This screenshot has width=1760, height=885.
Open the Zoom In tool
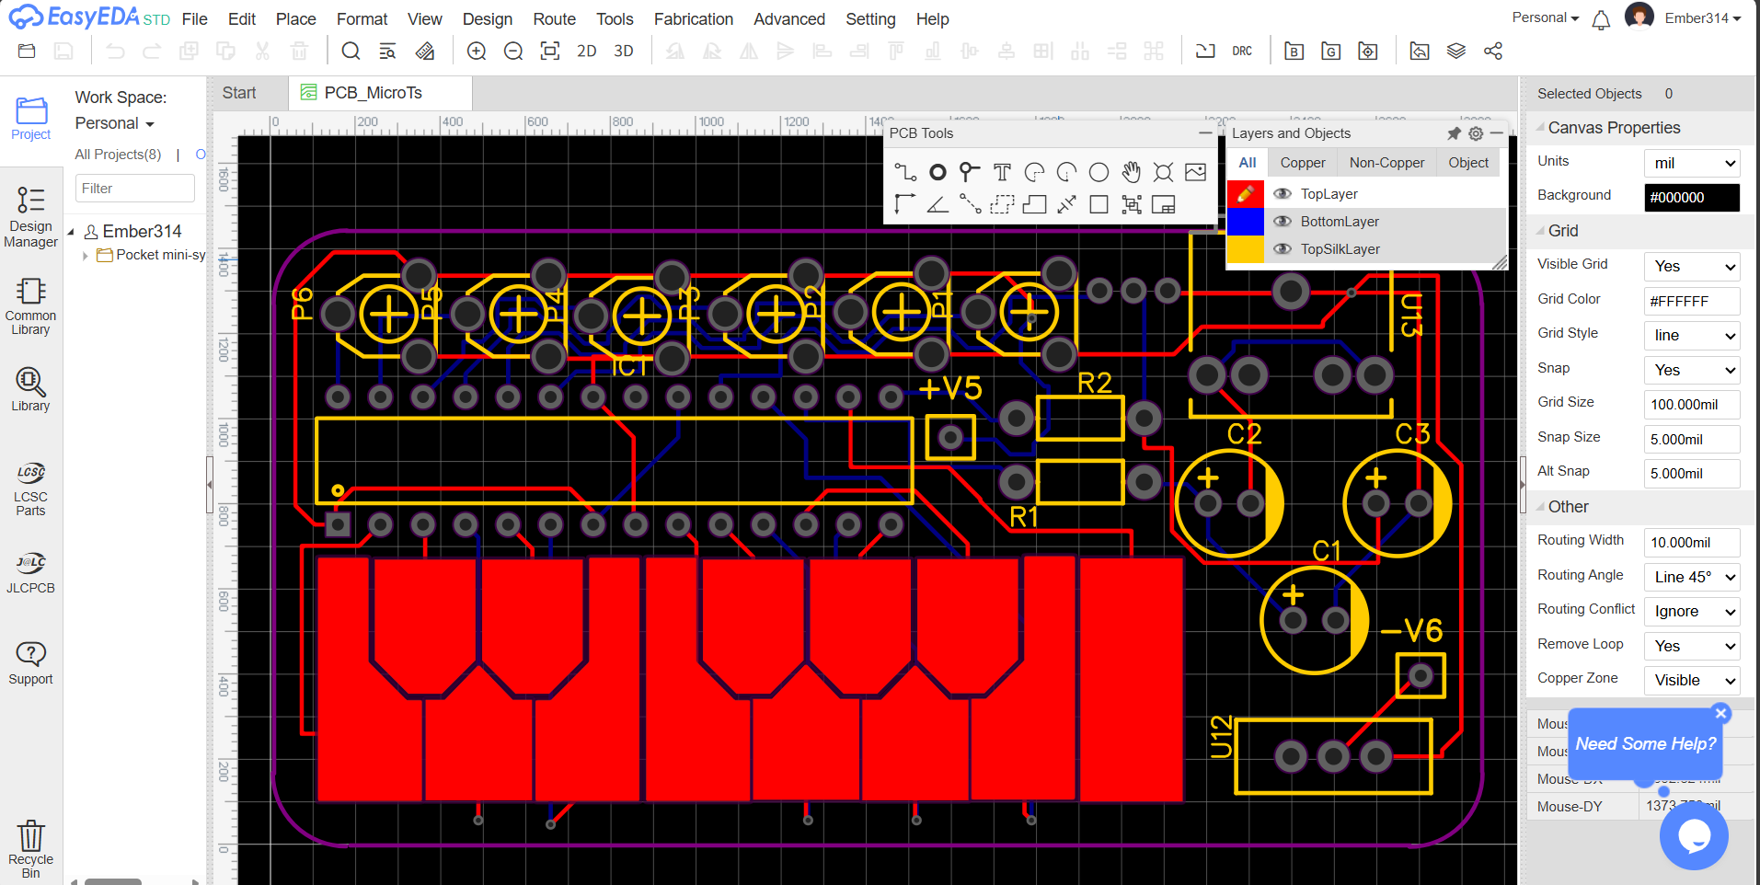tap(477, 51)
